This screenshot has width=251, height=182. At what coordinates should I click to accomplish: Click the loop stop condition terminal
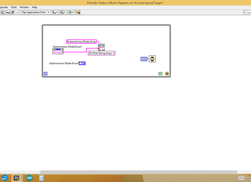click(x=167, y=74)
